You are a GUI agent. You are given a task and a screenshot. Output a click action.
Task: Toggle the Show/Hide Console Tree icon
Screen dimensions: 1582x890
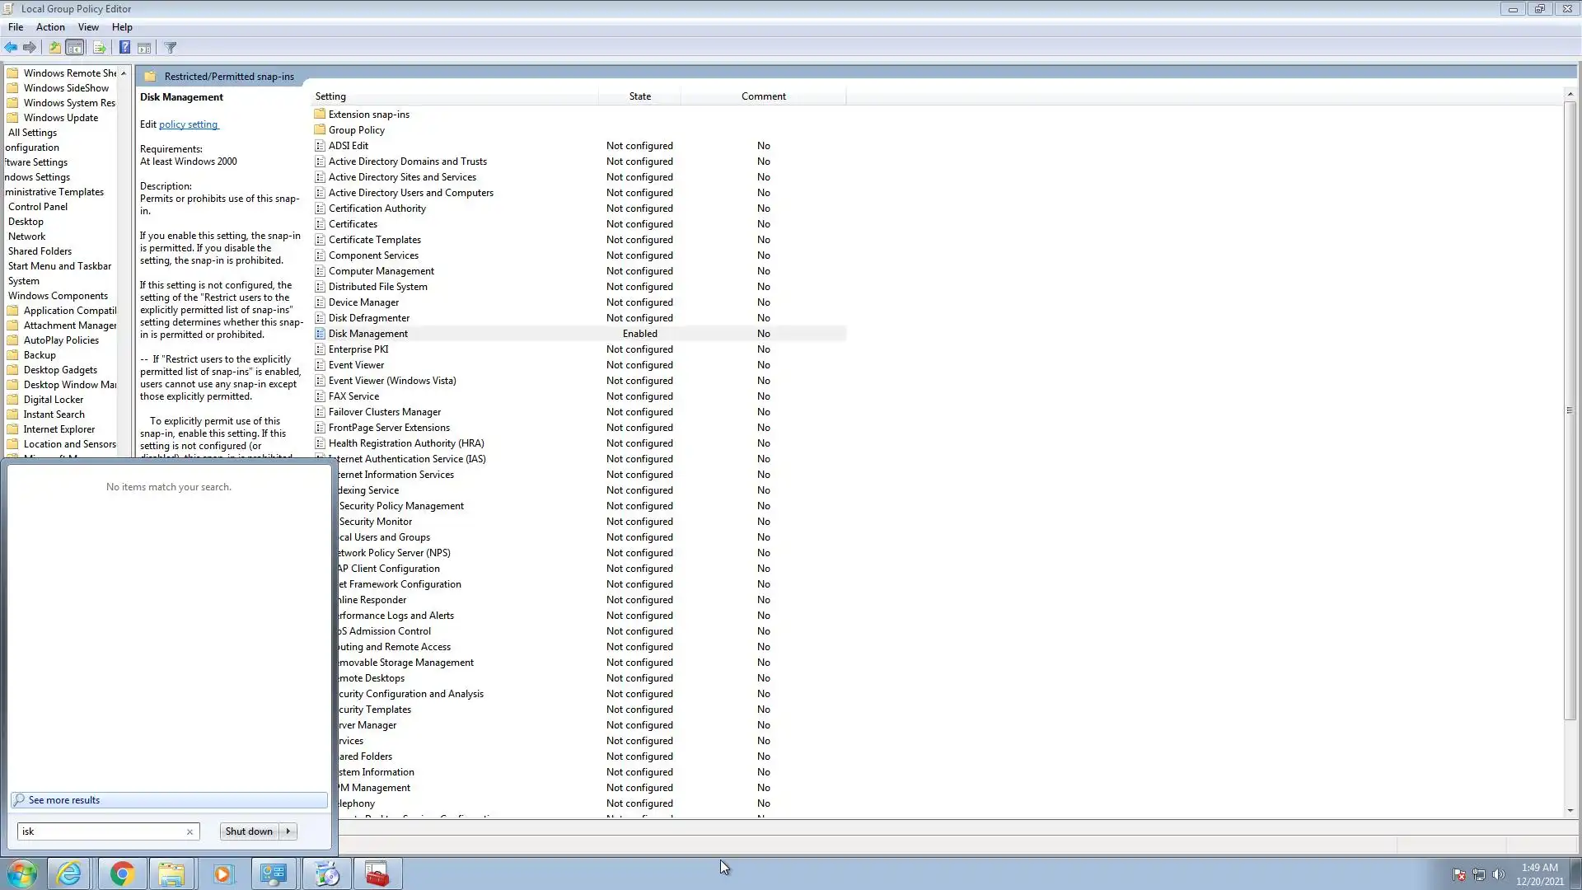pos(74,48)
